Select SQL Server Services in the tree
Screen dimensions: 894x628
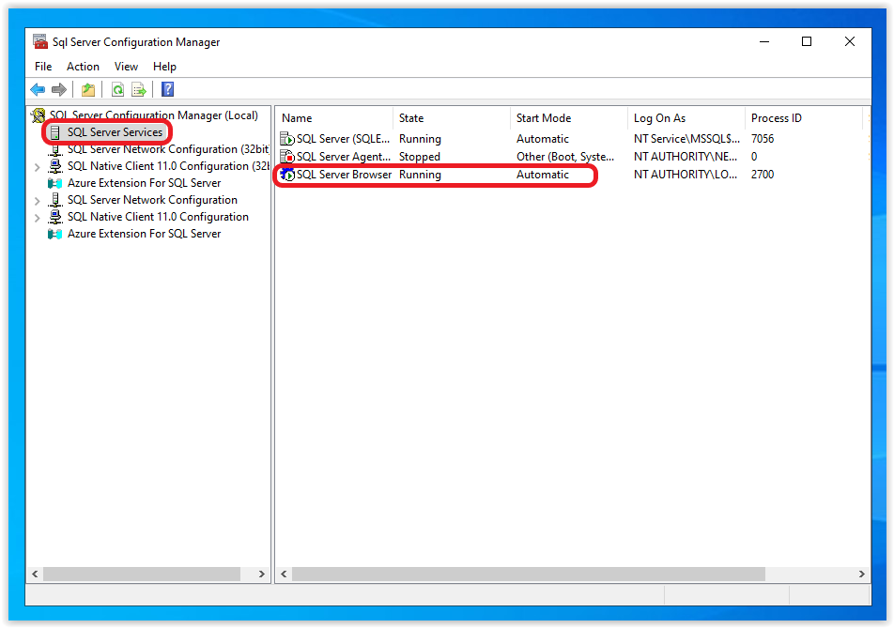point(115,132)
